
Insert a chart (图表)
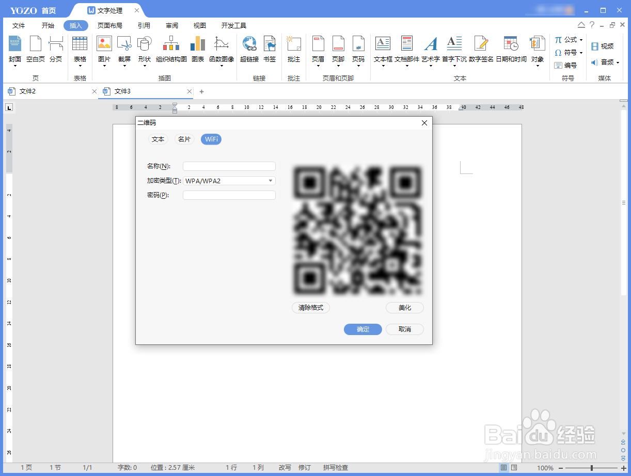click(198, 51)
